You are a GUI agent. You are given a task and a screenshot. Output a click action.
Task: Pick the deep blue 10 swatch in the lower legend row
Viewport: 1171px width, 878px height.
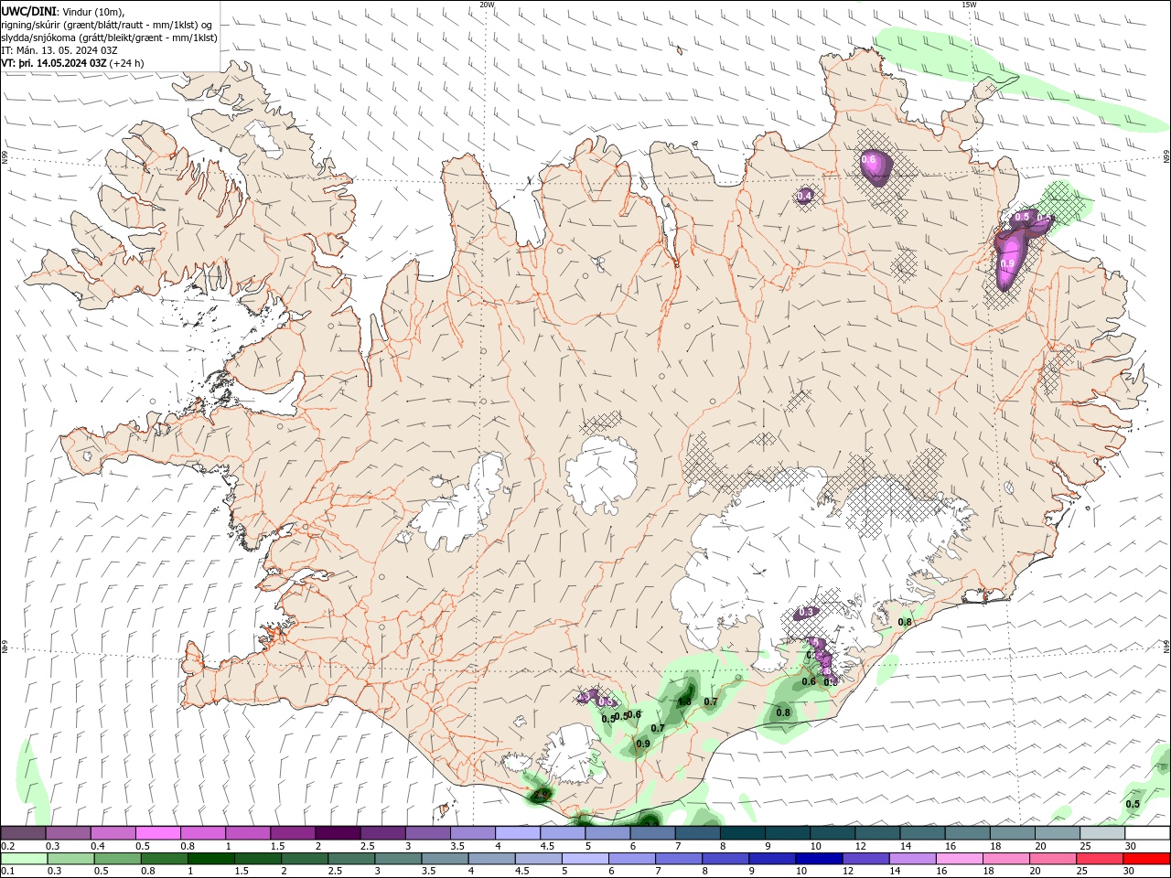pyautogui.click(x=818, y=859)
